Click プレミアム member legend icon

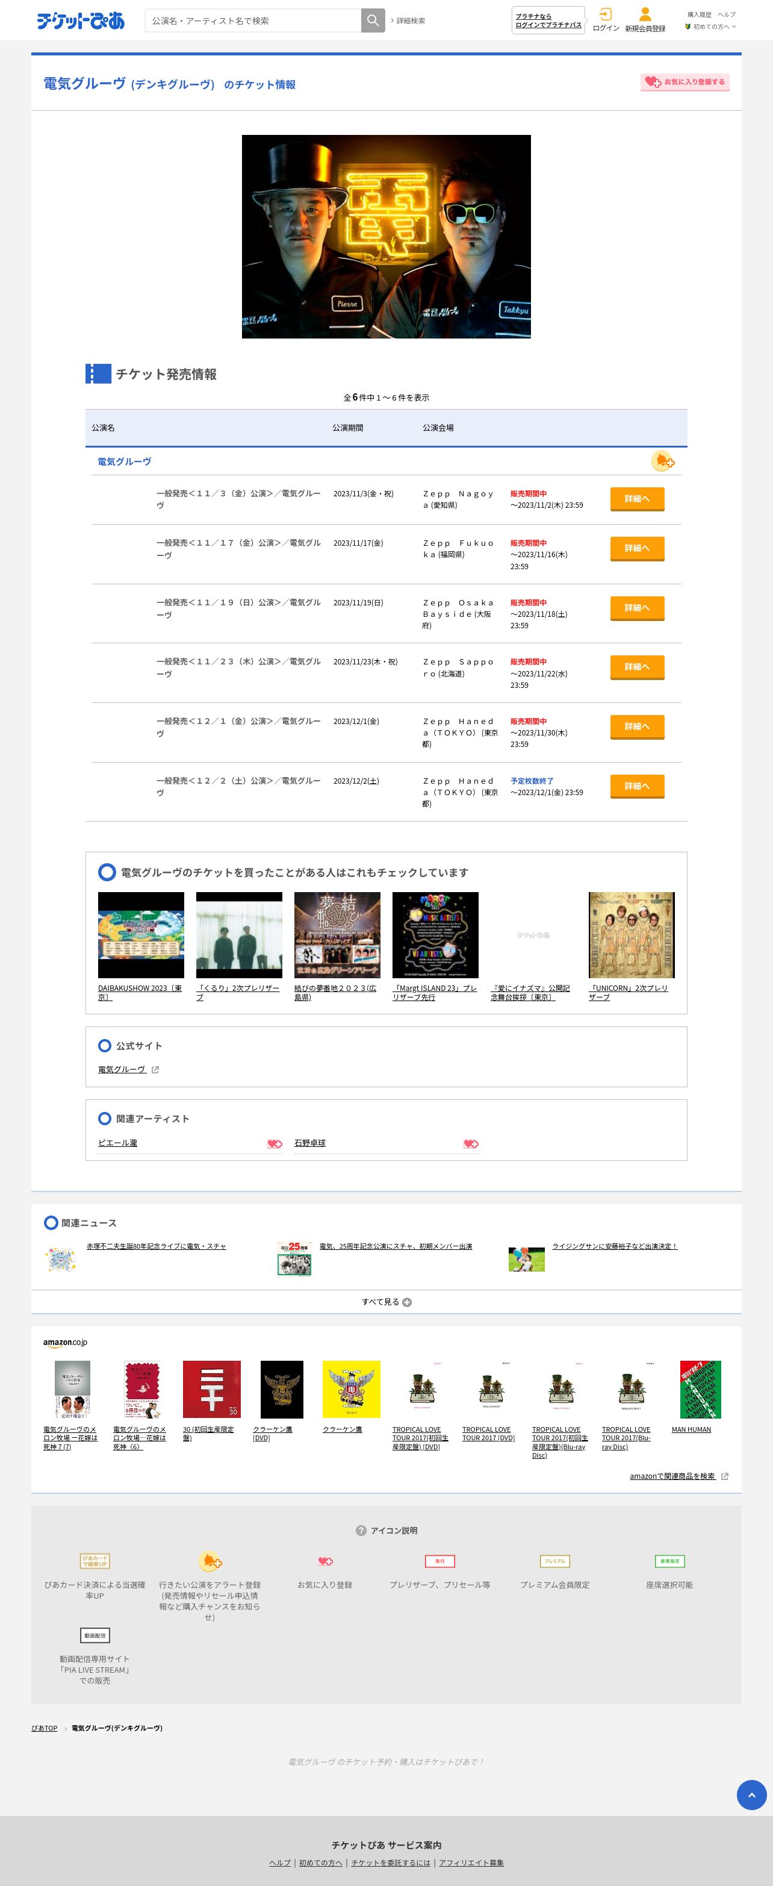pyautogui.click(x=555, y=1561)
